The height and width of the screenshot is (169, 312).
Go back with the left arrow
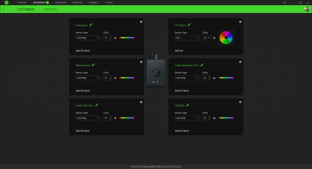pos(3,9)
